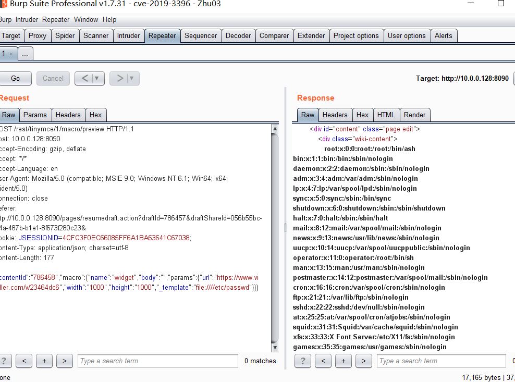
Task: Switch to the Extender tab
Action: click(x=311, y=36)
